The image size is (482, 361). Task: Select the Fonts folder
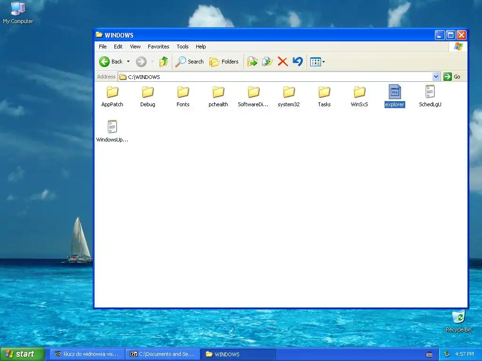point(183,96)
